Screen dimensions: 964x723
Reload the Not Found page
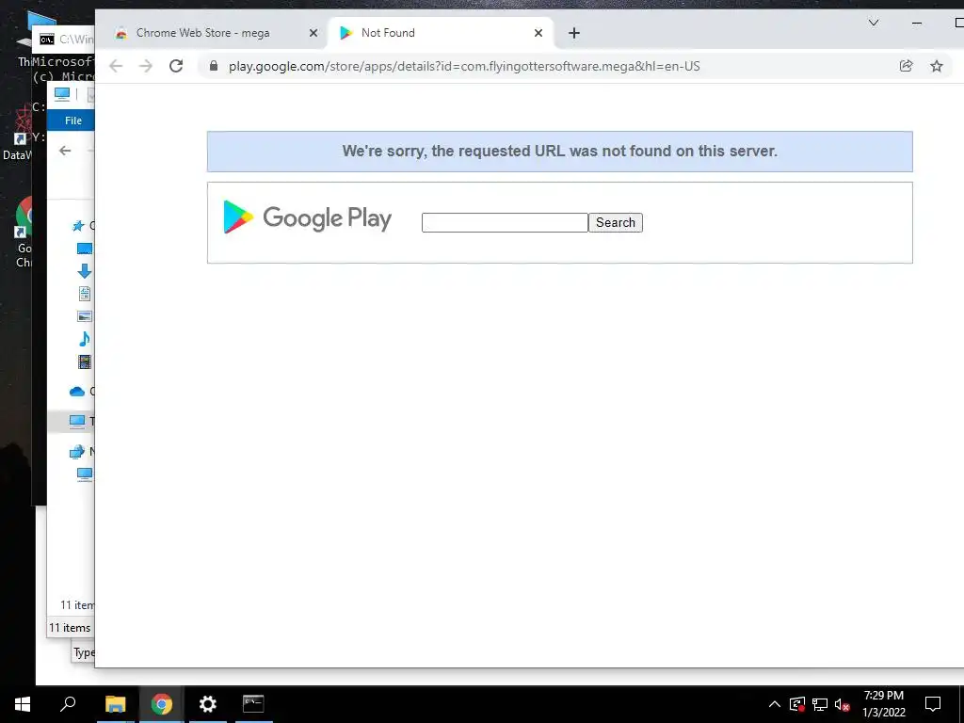pyautogui.click(x=176, y=66)
